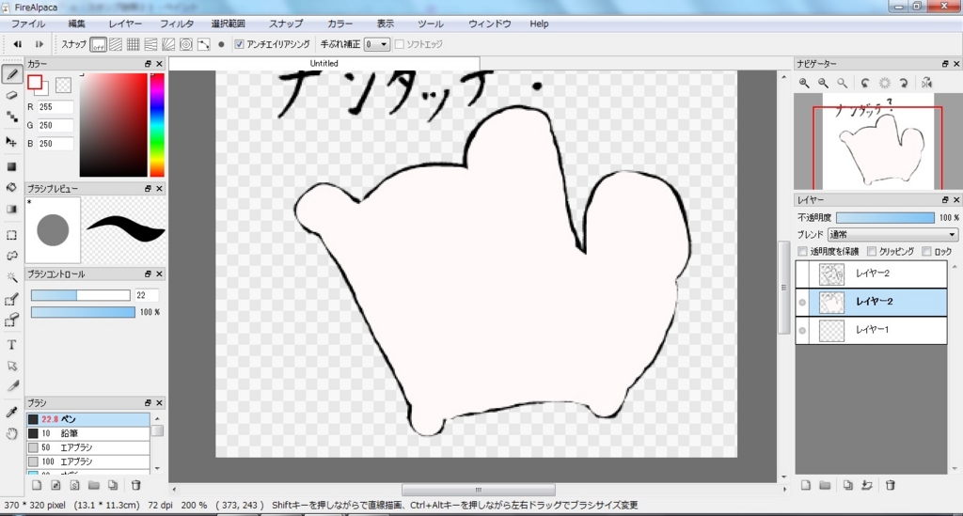
Task: Click the Redo arrow in toolbar
Action: click(x=39, y=44)
